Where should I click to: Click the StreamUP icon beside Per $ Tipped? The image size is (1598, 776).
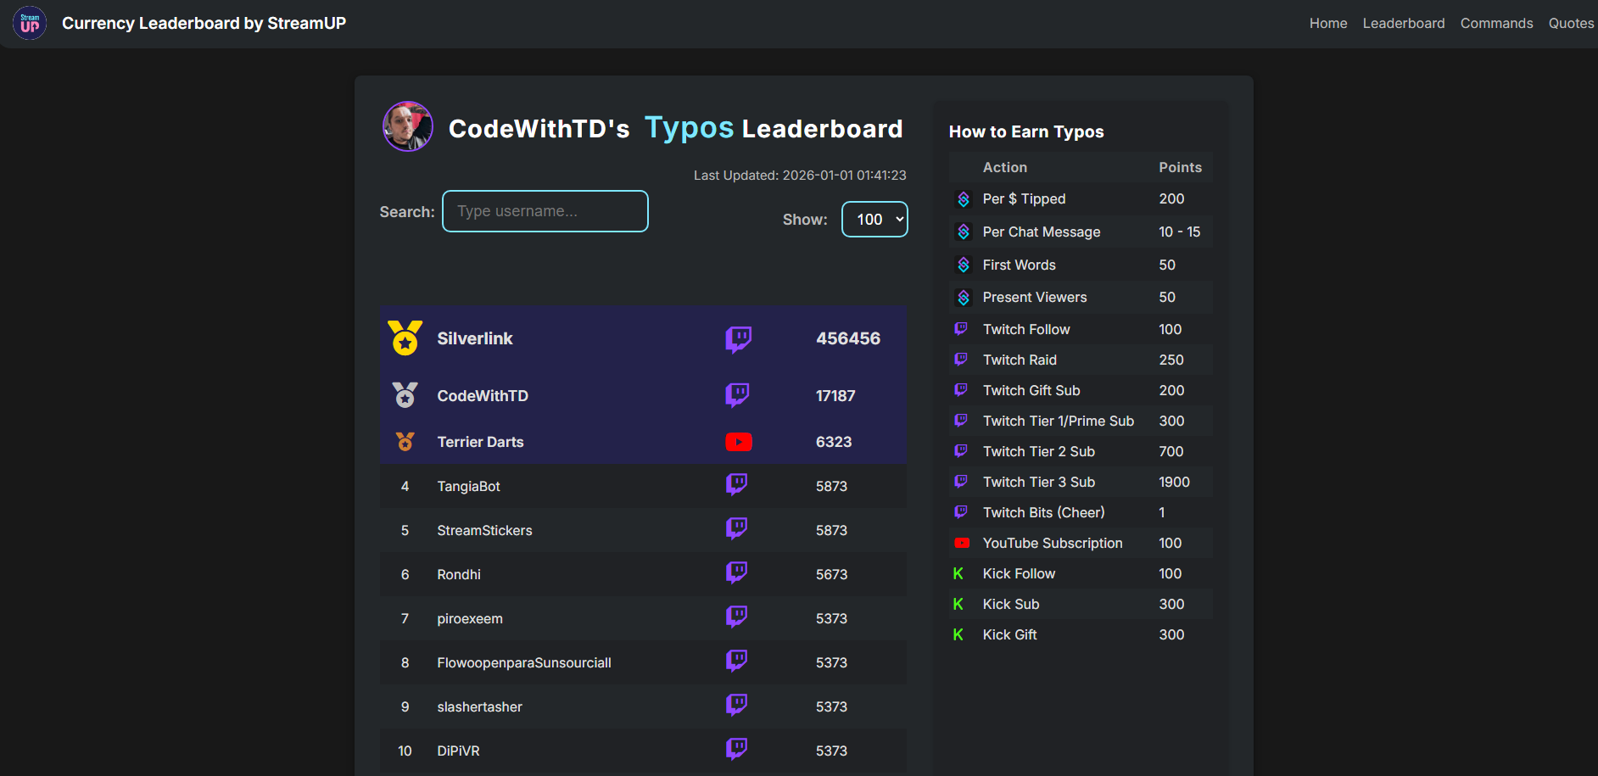click(964, 199)
